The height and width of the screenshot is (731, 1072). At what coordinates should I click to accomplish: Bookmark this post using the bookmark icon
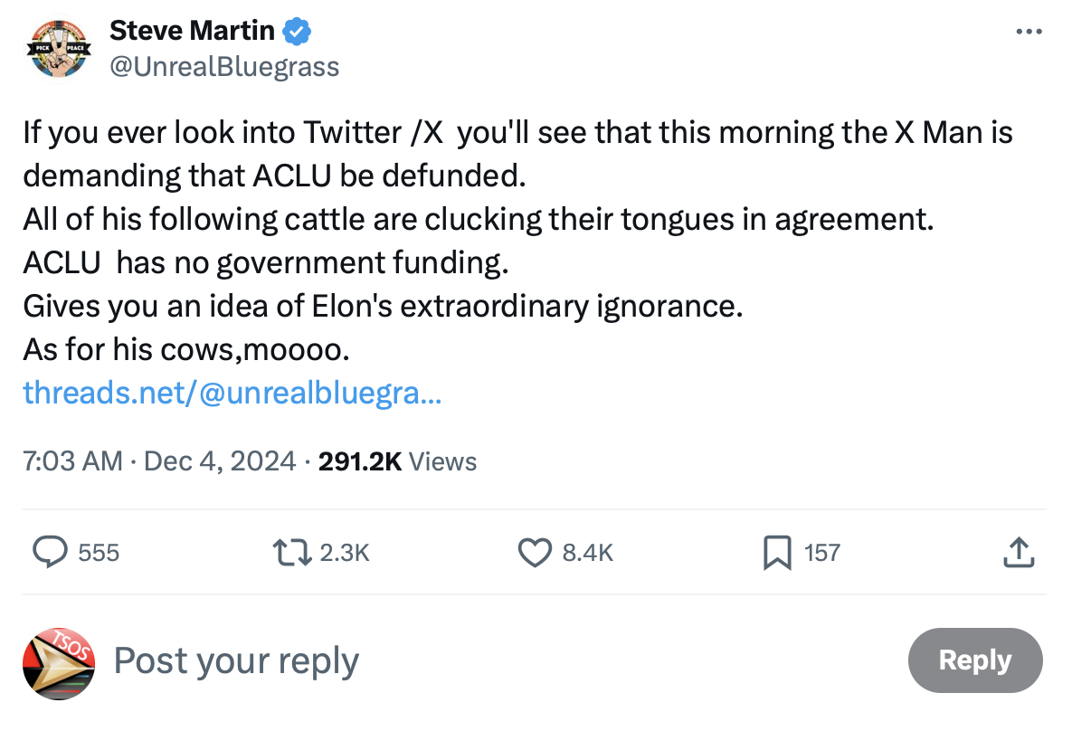pos(777,552)
